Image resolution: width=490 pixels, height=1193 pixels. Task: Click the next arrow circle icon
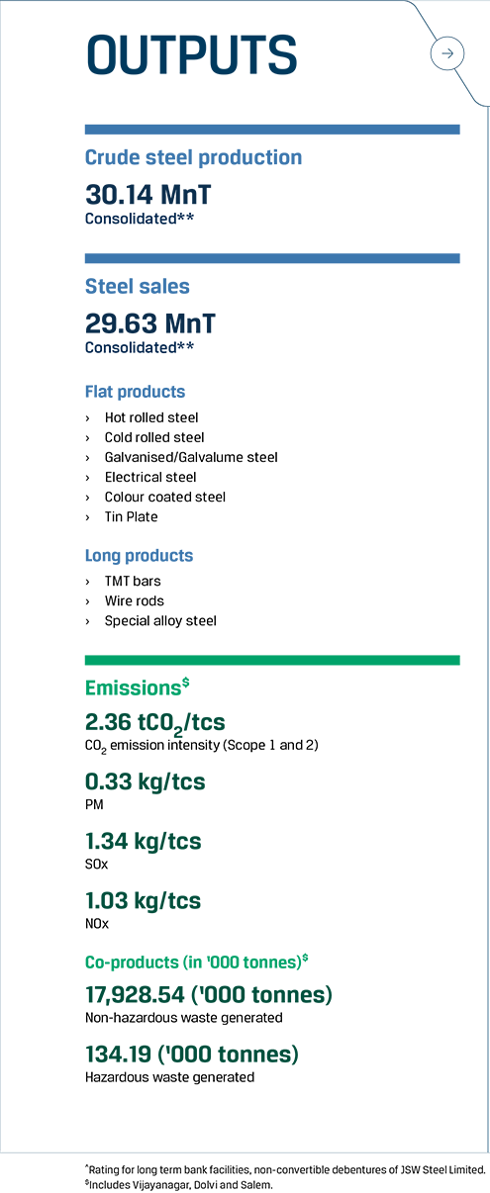point(446,53)
